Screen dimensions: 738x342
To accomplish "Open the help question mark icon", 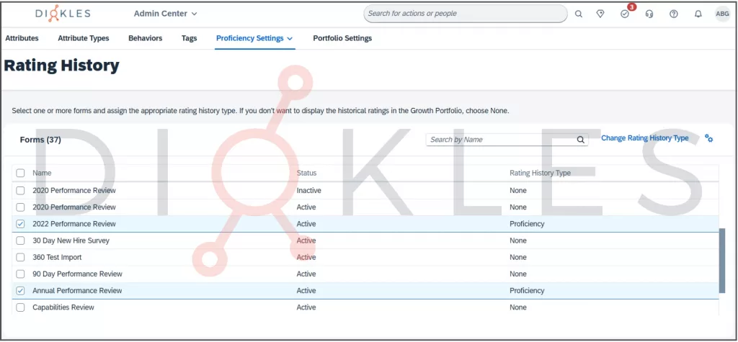I will pyautogui.click(x=674, y=14).
